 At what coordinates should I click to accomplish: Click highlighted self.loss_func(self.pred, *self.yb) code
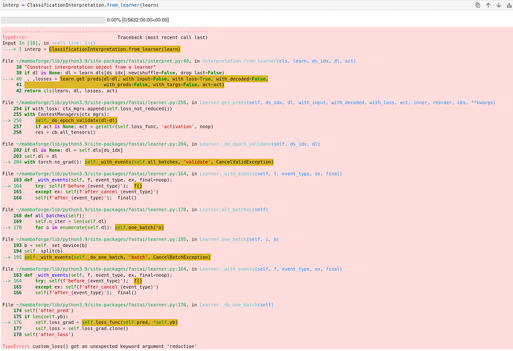pyautogui.click(x=130, y=323)
